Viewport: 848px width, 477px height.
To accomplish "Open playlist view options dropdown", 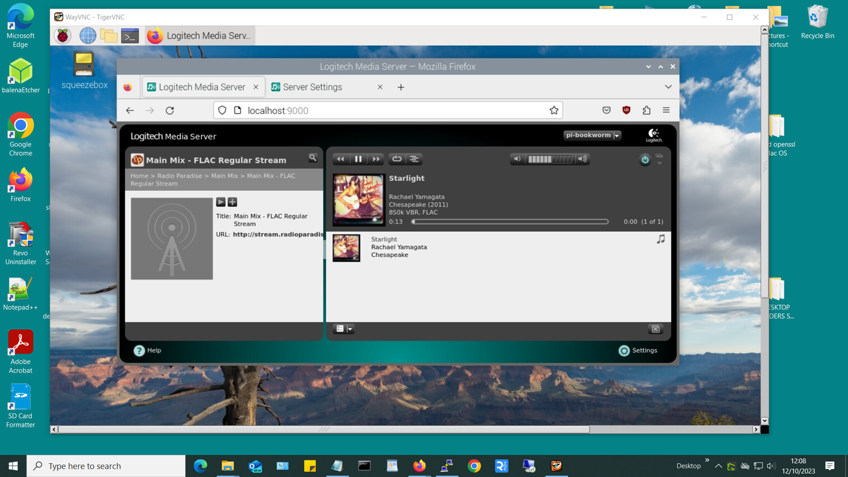I will click(x=343, y=329).
